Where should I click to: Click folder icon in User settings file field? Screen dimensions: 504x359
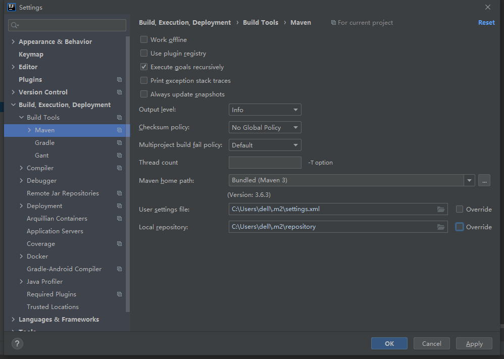[x=441, y=209]
